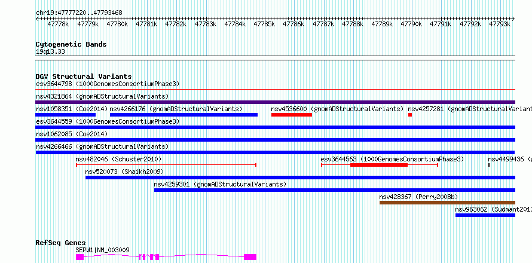532x263 pixels.
Task: Select the tiny black nsv4499436 variant mark
Action: click(x=489, y=165)
